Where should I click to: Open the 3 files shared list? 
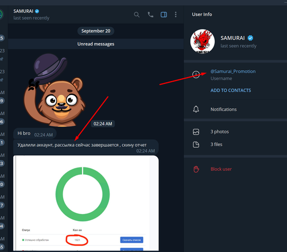(x=235, y=144)
